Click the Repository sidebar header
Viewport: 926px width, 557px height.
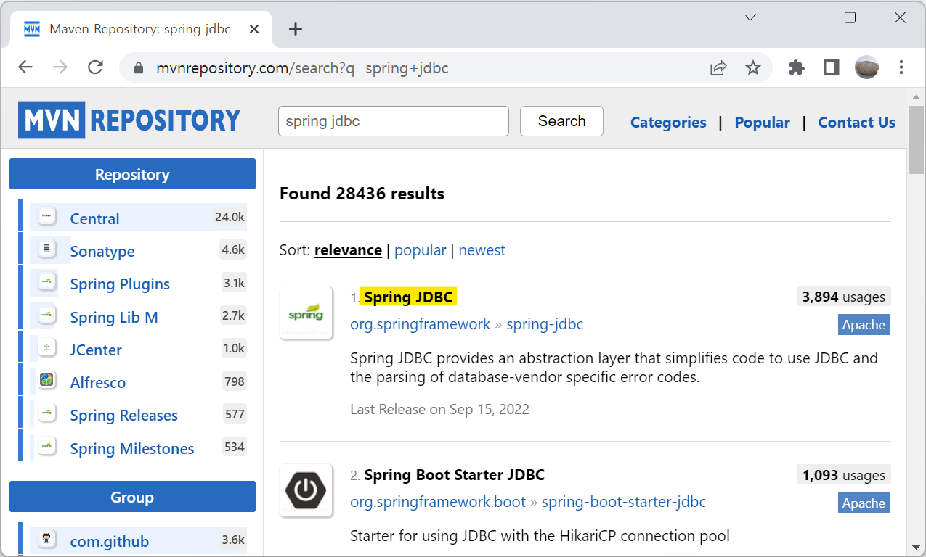coord(132,174)
